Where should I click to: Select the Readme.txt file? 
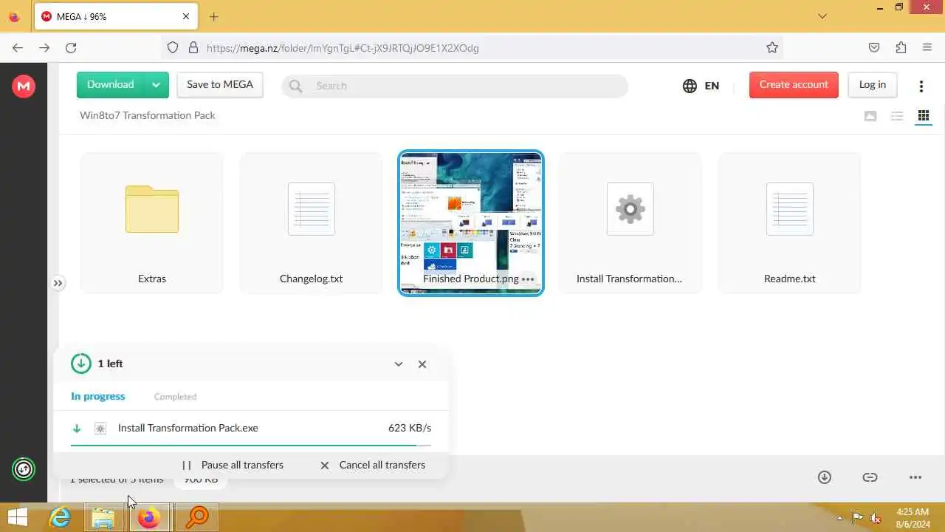[789, 223]
